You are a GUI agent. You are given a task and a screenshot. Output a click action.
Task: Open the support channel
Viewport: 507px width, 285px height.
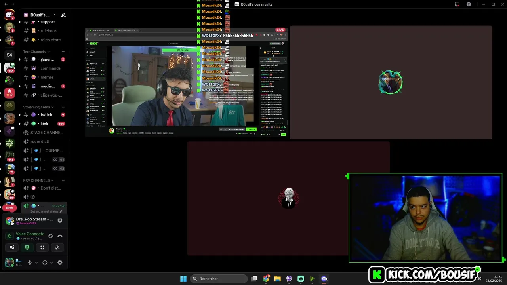point(44,22)
